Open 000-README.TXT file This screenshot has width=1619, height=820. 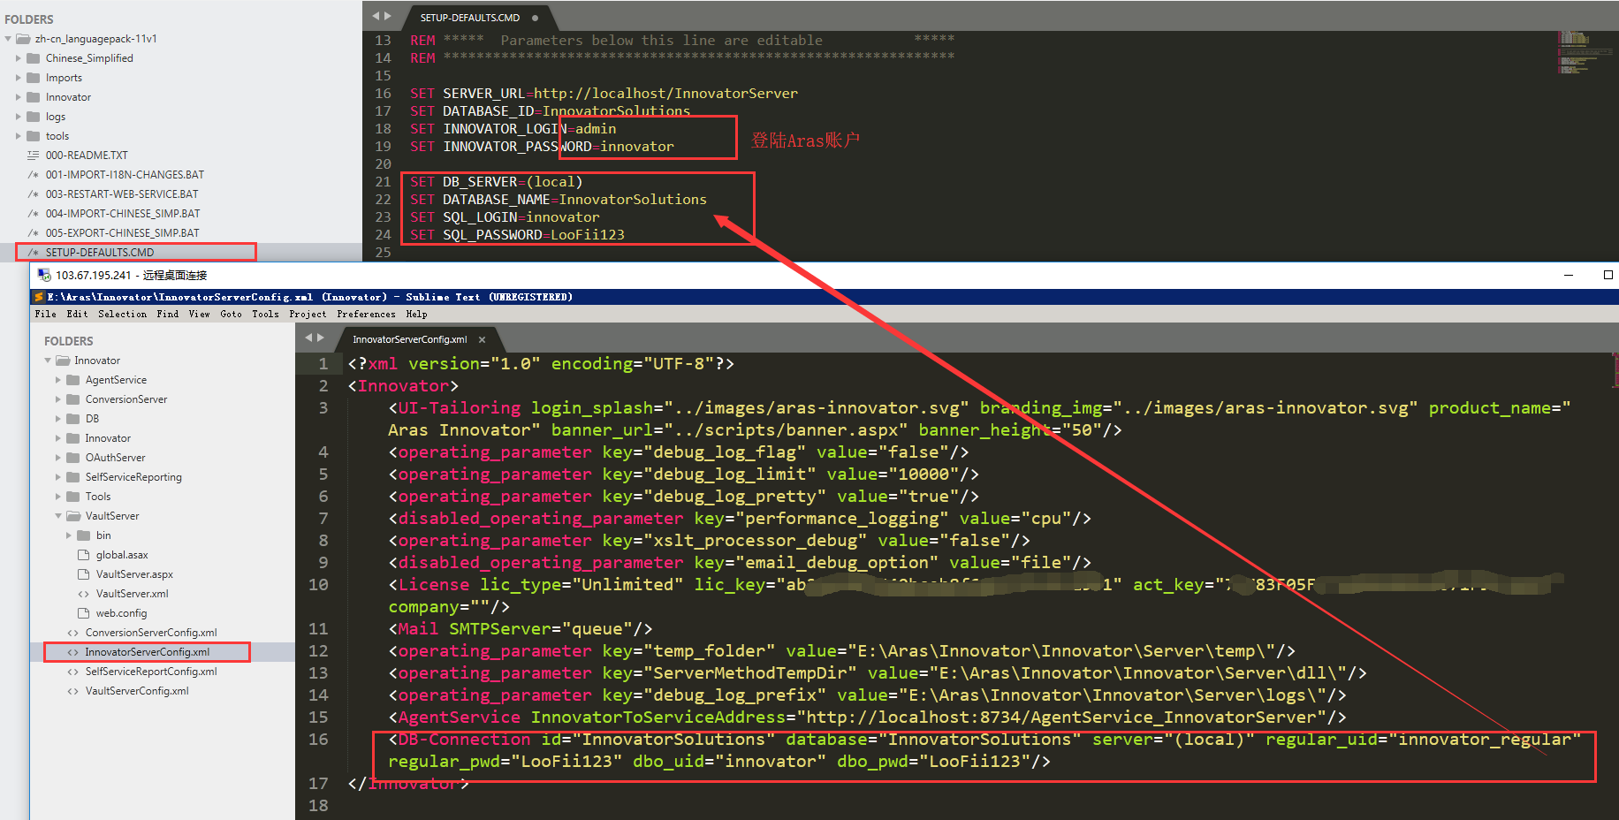(x=87, y=156)
